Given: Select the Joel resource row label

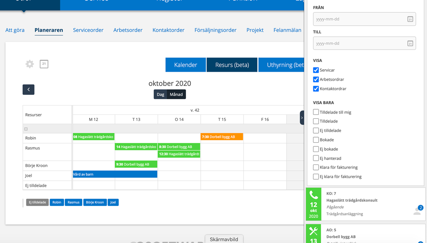Looking at the screenshot, I should tap(29, 176).
